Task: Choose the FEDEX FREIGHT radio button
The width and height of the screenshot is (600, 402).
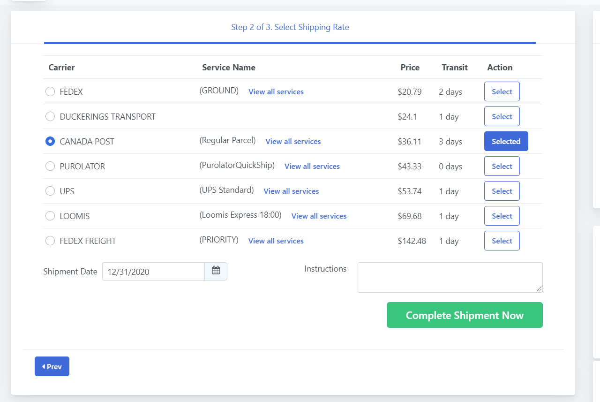Action: point(50,241)
